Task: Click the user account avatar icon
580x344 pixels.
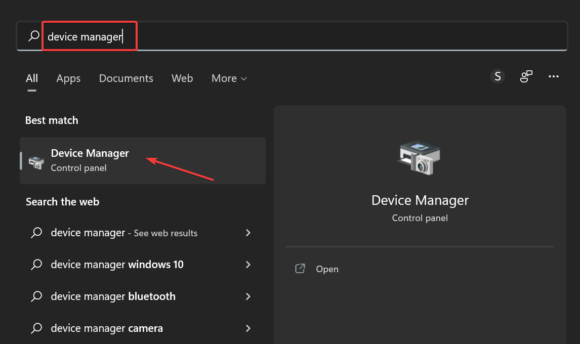Action: click(497, 76)
